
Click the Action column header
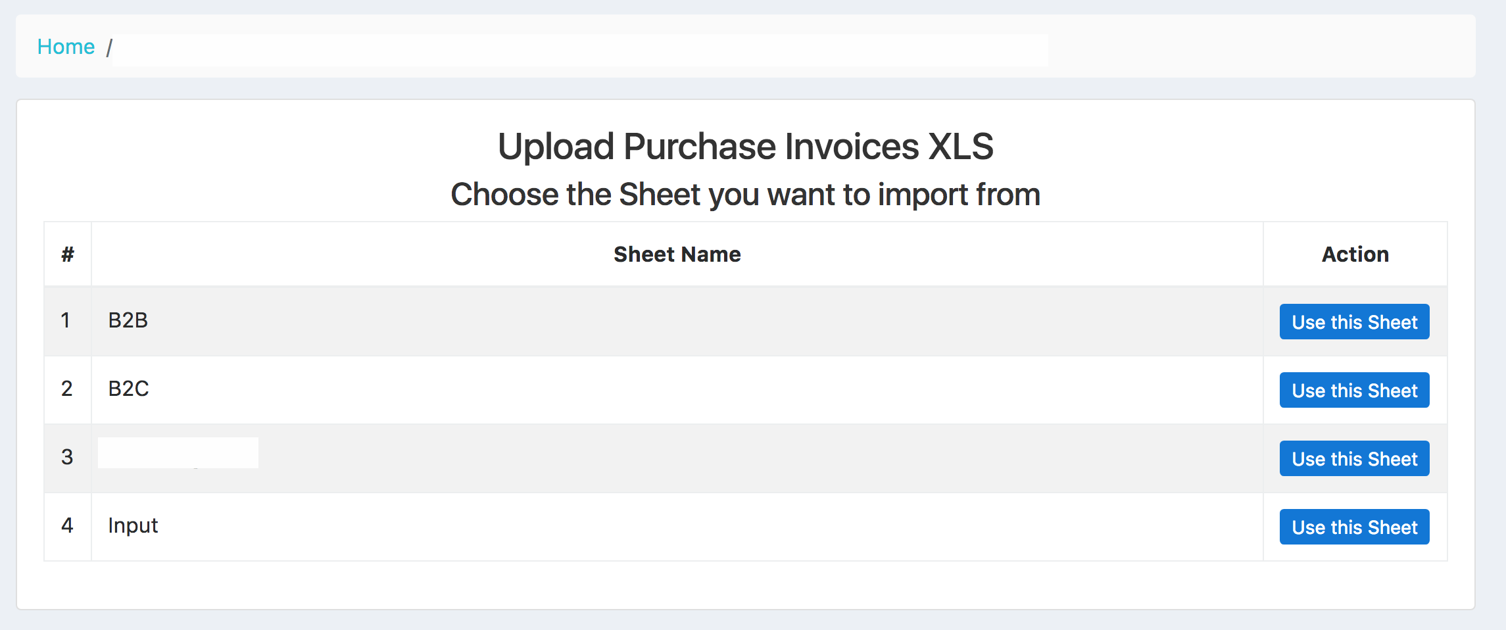pos(1355,254)
